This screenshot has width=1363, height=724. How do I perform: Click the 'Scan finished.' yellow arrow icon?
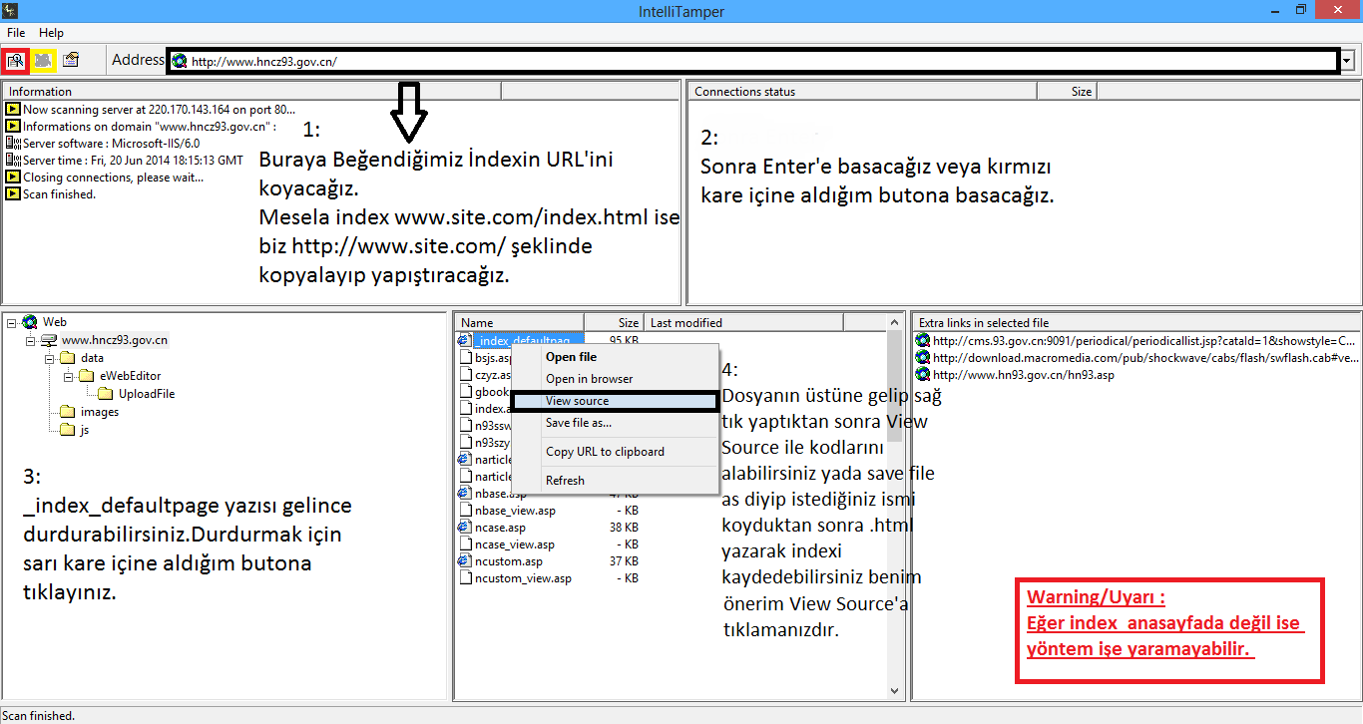pyautogui.click(x=13, y=194)
